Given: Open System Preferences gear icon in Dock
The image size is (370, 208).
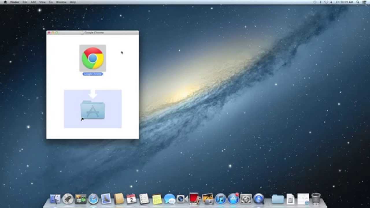Looking at the screenshot, I should (246, 199).
